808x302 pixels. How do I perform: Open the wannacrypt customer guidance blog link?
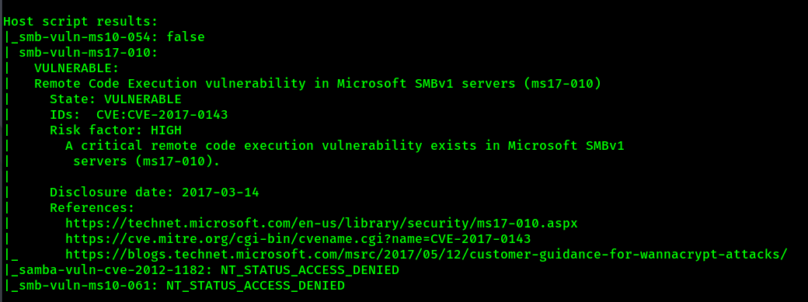427,255
